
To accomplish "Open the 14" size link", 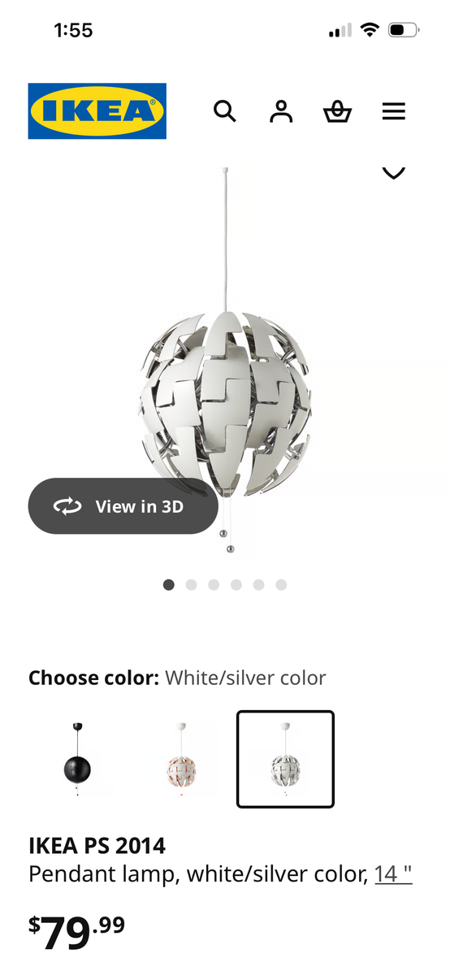I will coord(394,874).
